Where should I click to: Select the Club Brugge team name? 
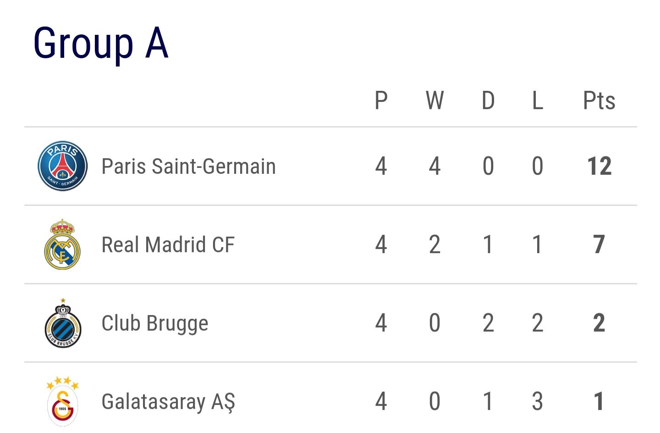[x=155, y=324]
